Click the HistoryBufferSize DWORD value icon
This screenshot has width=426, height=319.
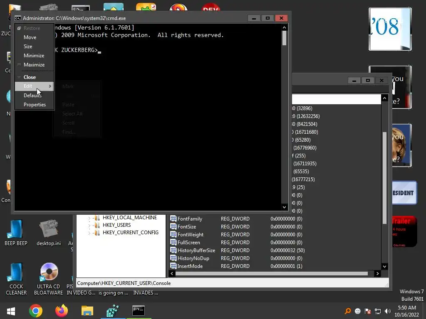(x=173, y=250)
